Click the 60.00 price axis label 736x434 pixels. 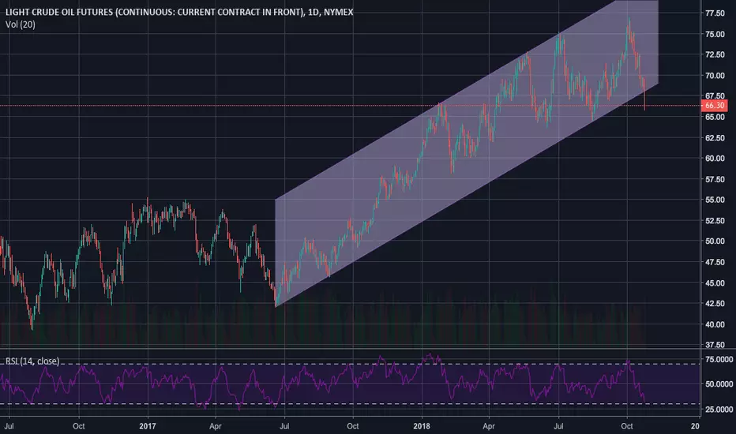pos(715,158)
